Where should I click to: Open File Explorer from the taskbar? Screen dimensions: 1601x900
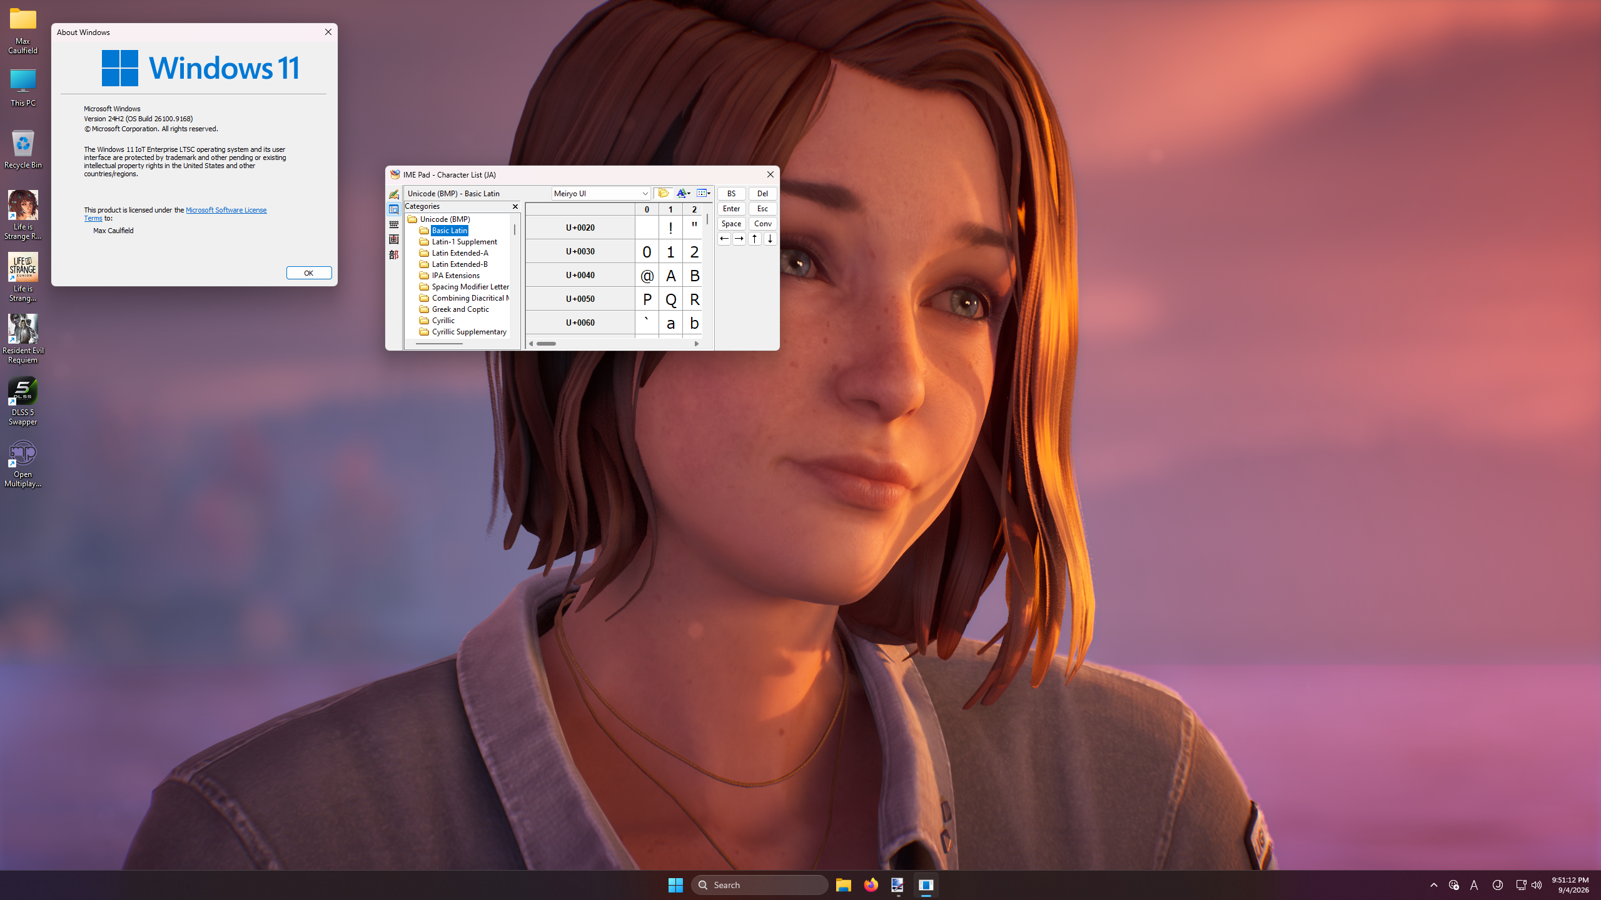[844, 885]
